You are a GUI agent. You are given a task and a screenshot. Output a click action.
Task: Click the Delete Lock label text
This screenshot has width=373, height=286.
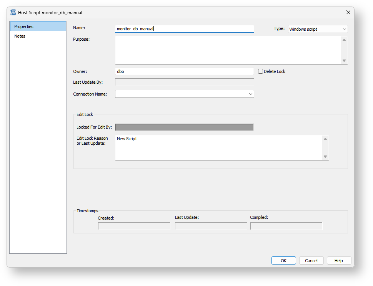[x=275, y=71]
